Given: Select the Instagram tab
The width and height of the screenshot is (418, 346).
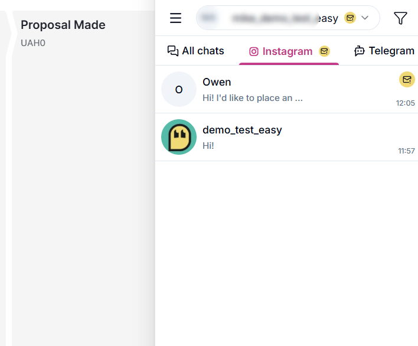Looking at the screenshot, I should pyautogui.click(x=289, y=51).
